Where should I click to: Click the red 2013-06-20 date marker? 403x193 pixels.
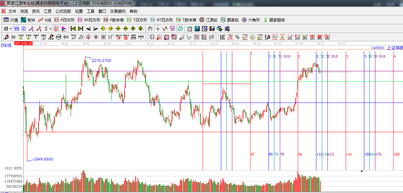tap(23, 43)
